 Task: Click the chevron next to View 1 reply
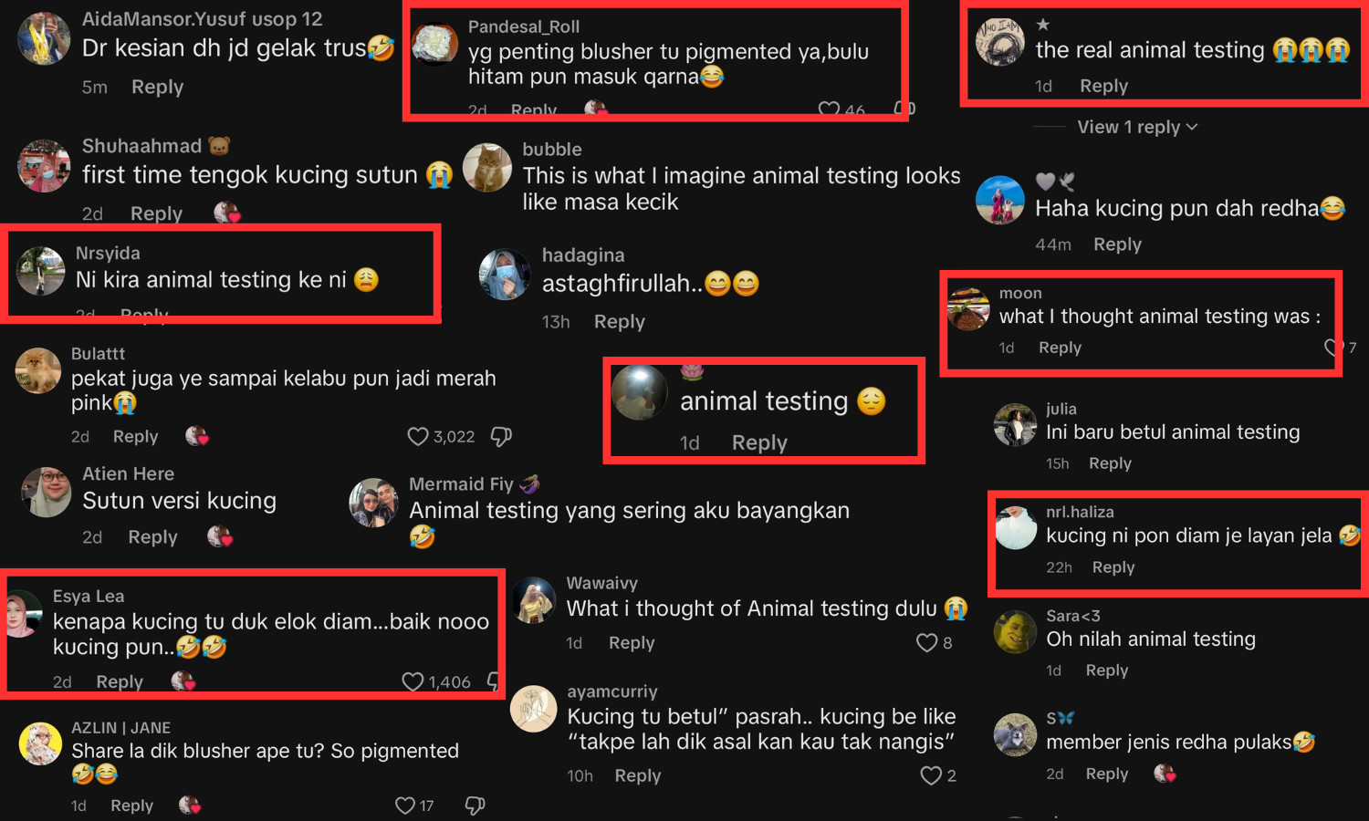point(1192,128)
